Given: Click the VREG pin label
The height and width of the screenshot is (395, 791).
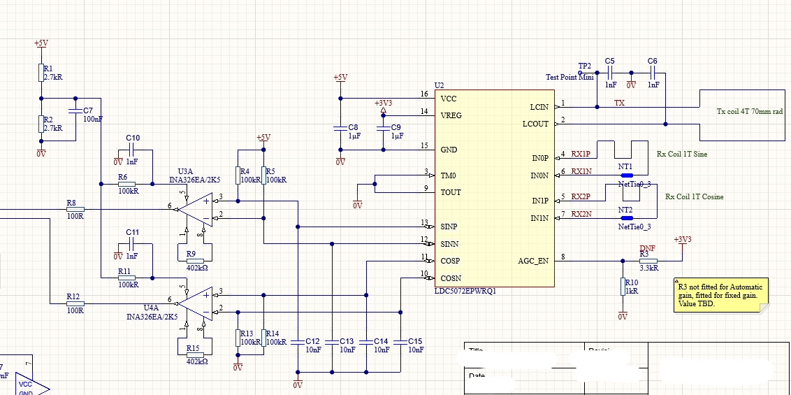Looking at the screenshot, I should [x=451, y=115].
